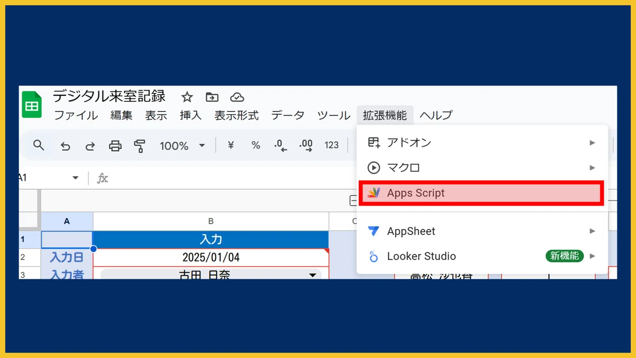Check the cloud save status icon
Screen dimensions: 636x358
(x=237, y=97)
